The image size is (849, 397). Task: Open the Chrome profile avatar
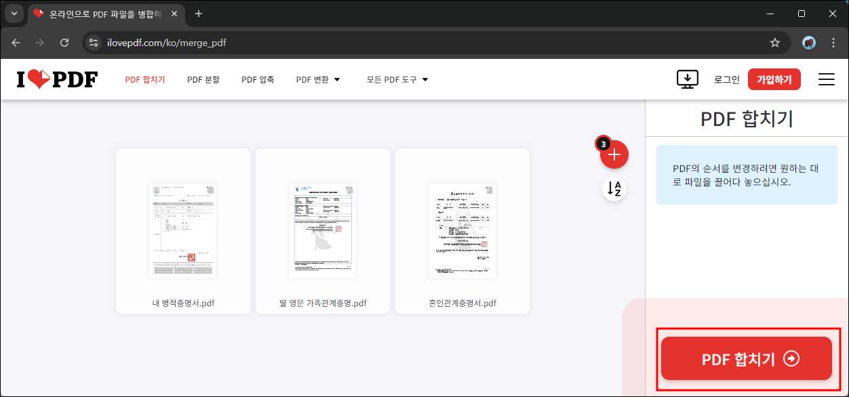coord(809,43)
